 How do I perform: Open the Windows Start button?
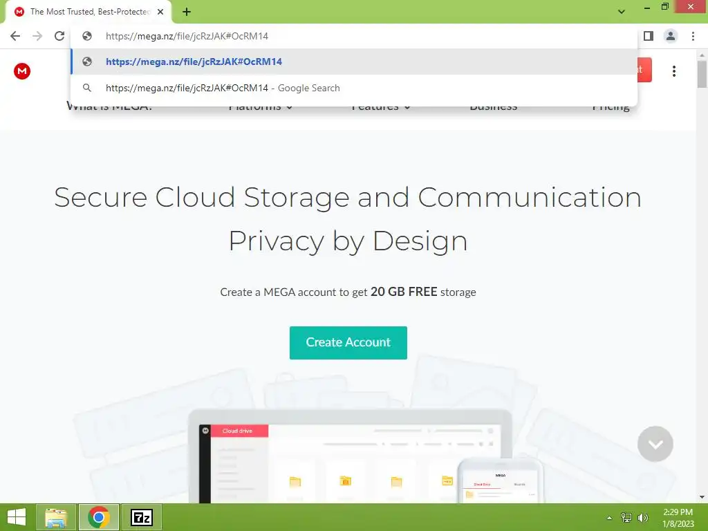pyautogui.click(x=17, y=517)
